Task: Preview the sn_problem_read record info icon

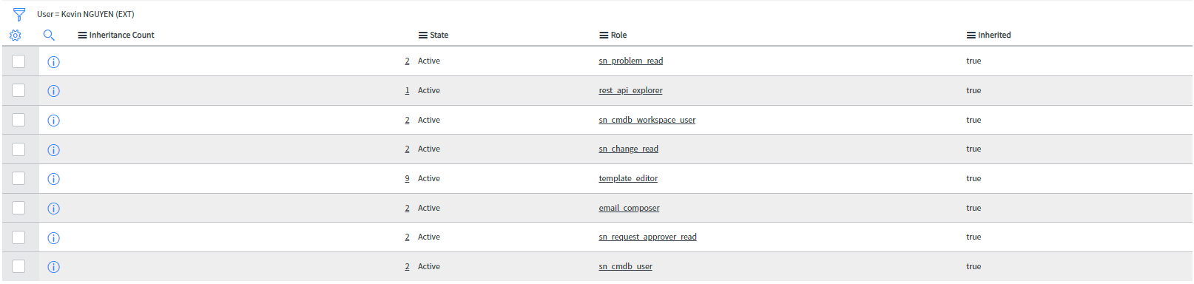Action: (53, 61)
